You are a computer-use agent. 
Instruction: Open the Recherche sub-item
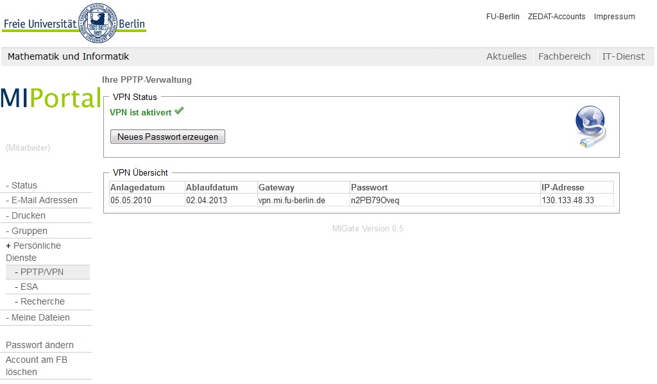42,301
